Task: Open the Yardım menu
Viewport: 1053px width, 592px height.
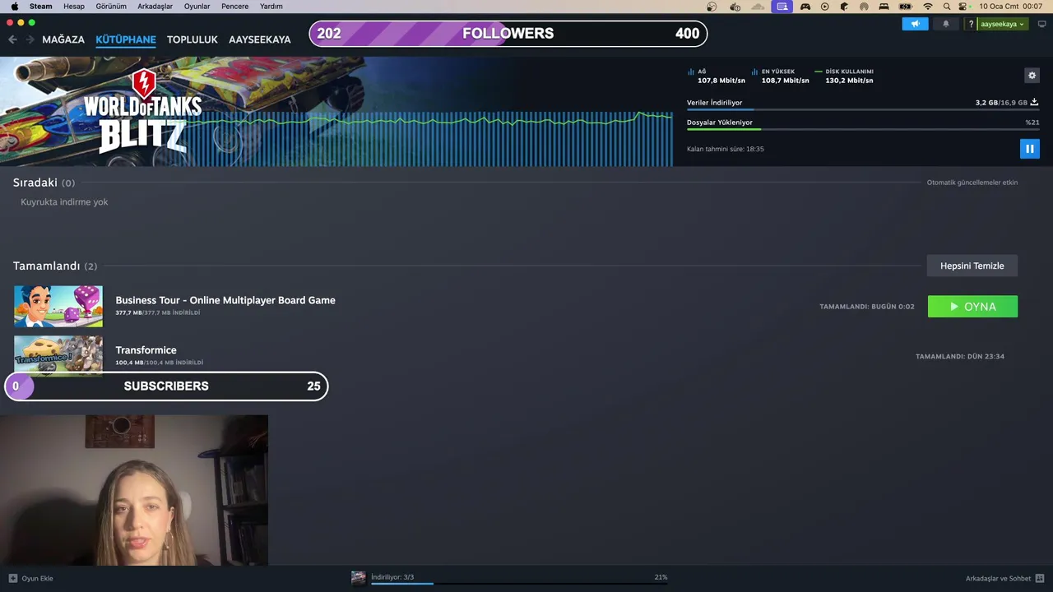Action: [x=271, y=6]
